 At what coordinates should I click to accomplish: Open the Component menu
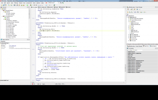(29, 3)
